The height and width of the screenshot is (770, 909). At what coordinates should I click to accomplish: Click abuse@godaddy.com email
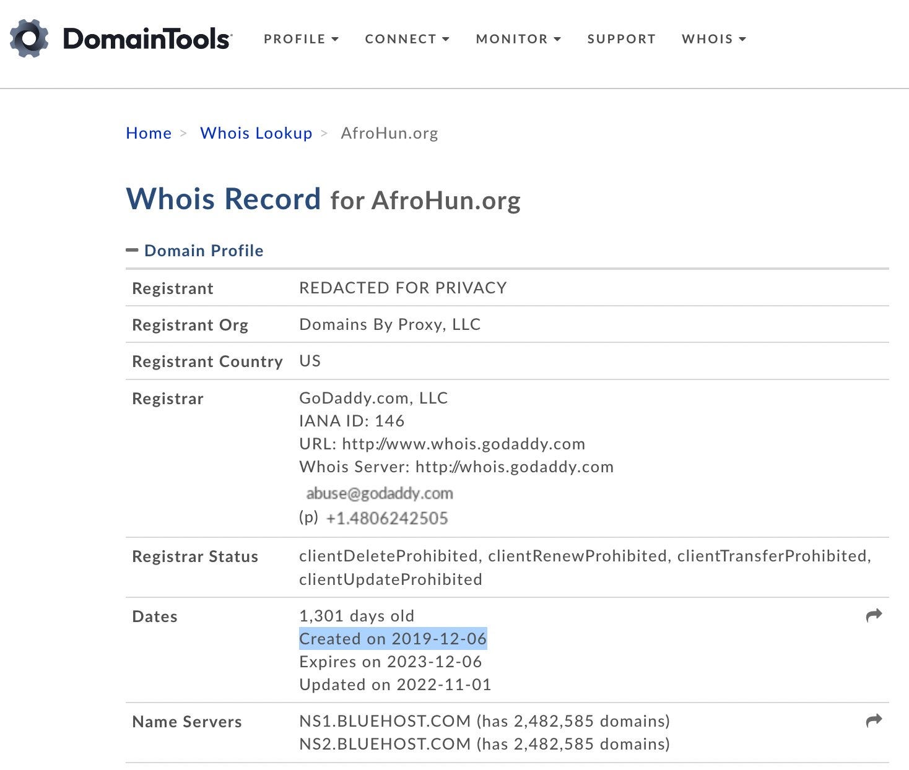380,493
